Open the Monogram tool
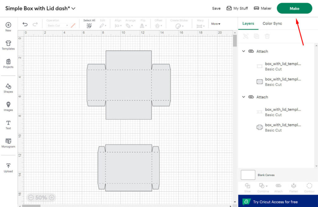Screen dimensions: 318x207 tap(8, 143)
